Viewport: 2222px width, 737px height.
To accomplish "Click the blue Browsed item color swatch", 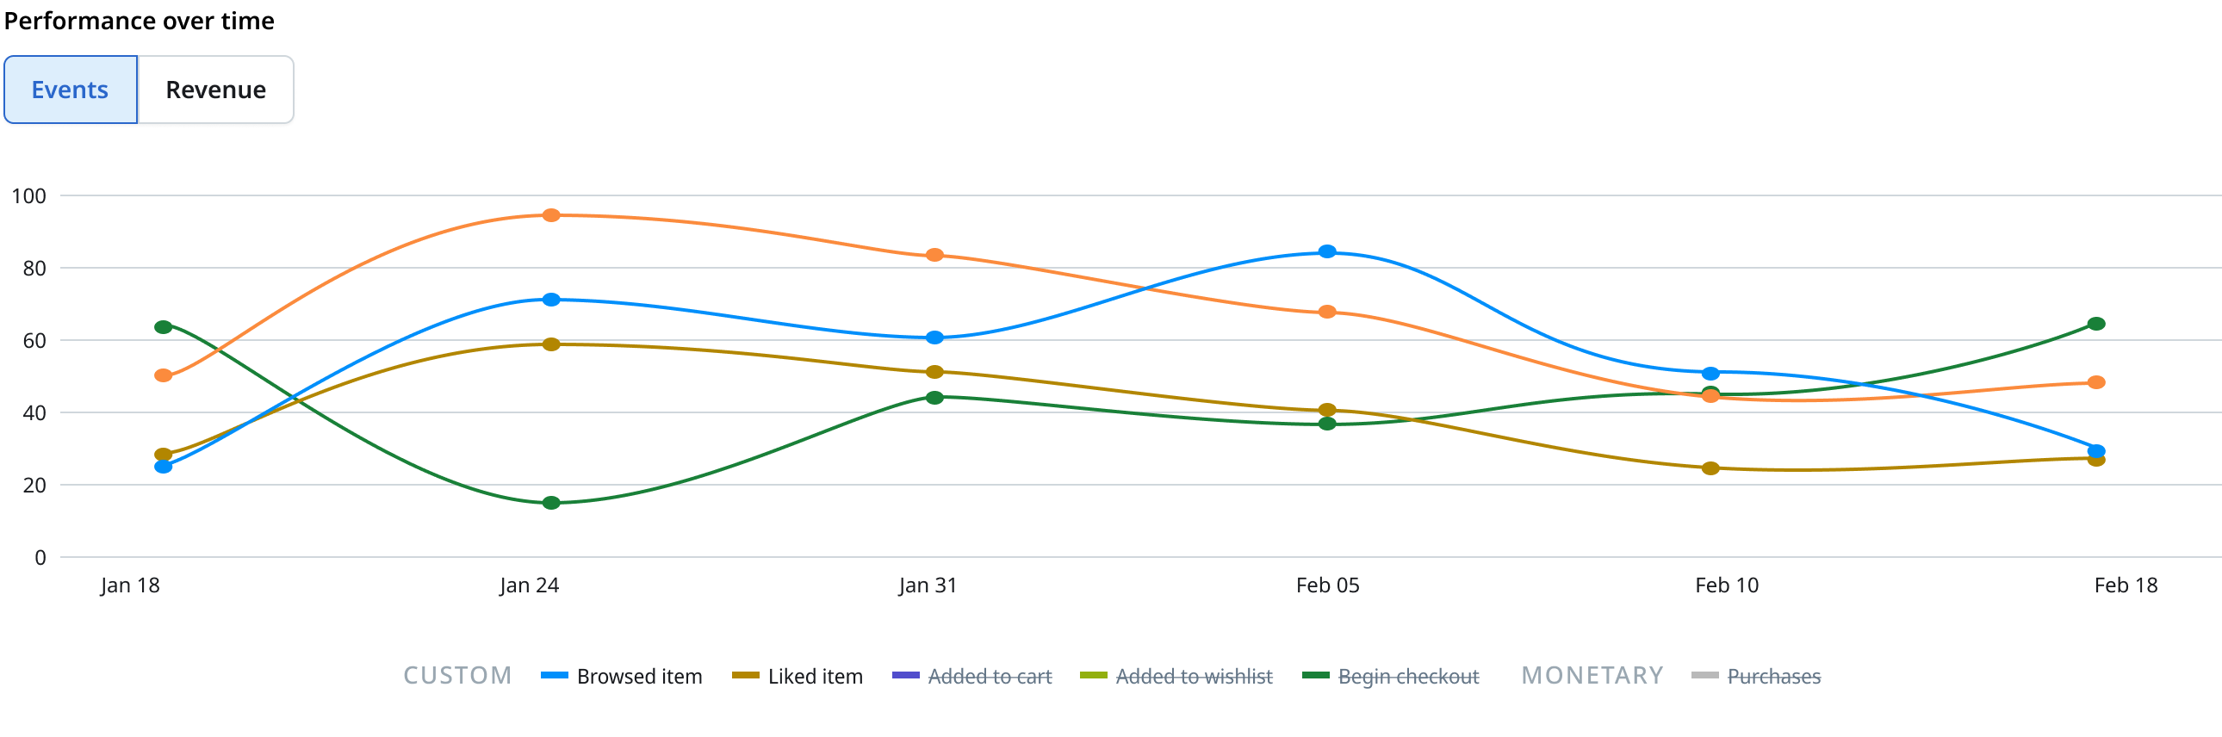I will tap(555, 676).
